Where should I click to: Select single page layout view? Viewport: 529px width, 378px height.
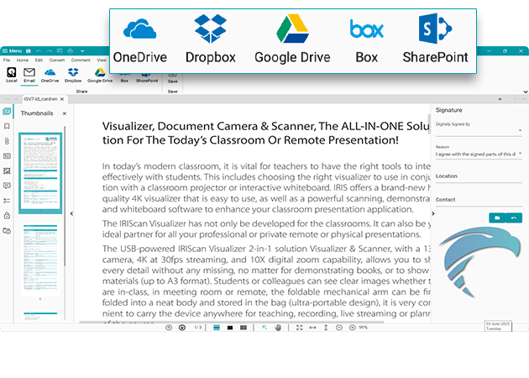[230, 328]
